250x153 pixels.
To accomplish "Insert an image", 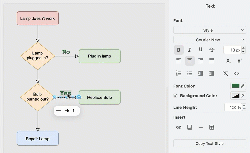I will pos(190,127).
